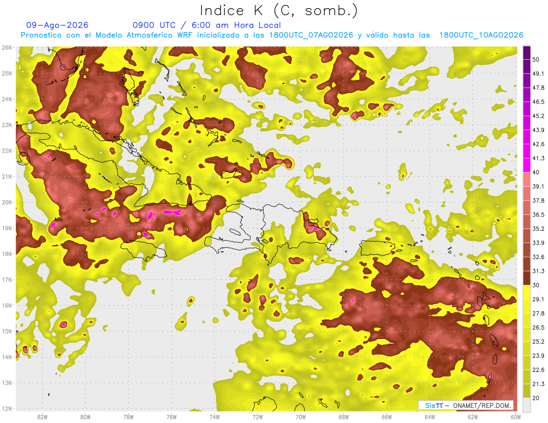
Task: Click the 14N latitude label
Action: pos(7,357)
